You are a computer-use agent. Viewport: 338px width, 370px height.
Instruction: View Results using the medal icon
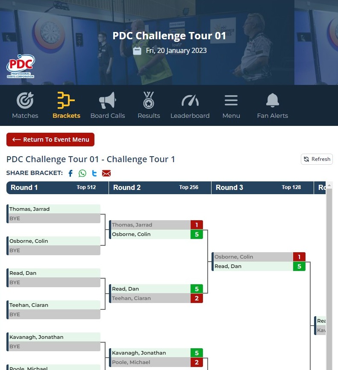(x=148, y=101)
